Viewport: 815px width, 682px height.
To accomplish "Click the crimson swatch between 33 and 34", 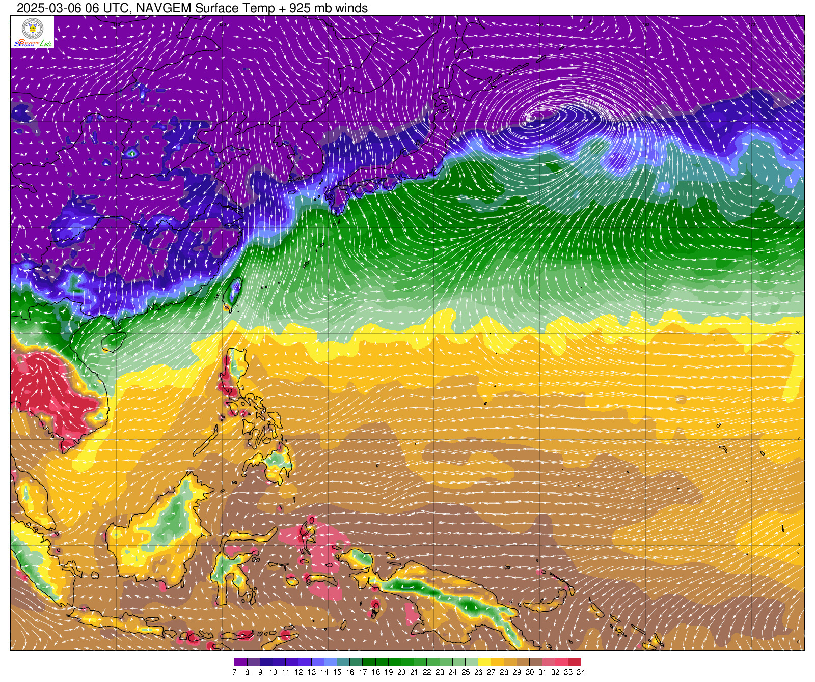I will point(575,662).
